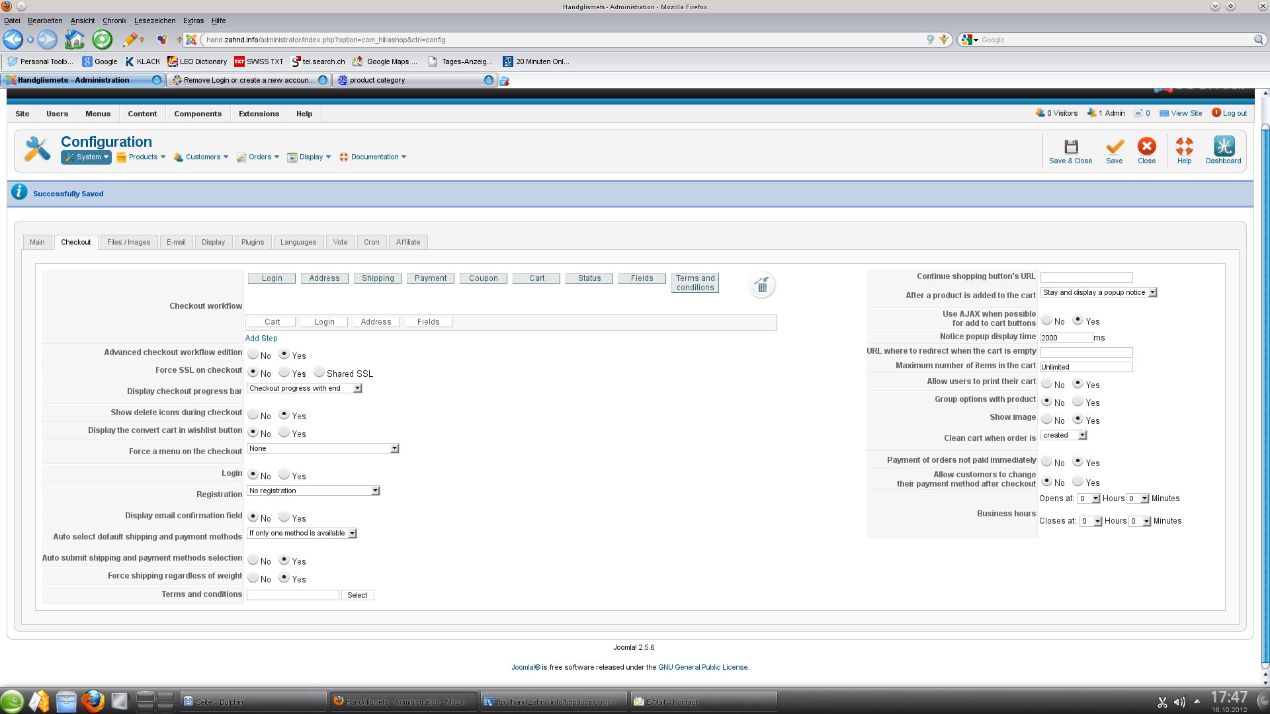Open the Components menu
This screenshot has height=714, width=1270.
[198, 114]
